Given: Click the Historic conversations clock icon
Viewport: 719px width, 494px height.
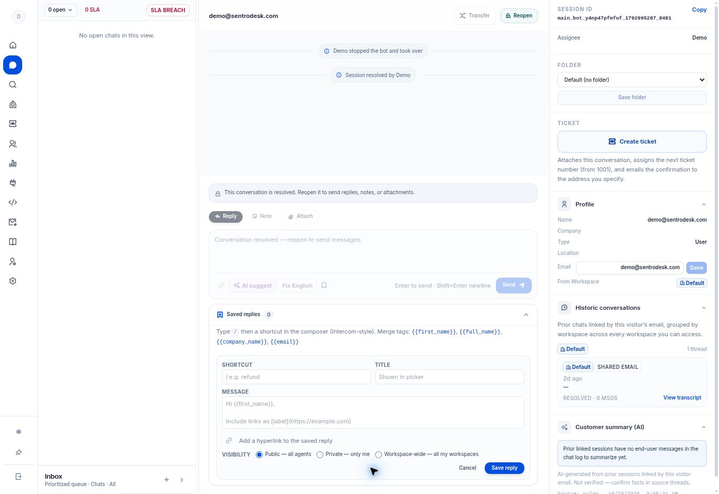Looking at the screenshot, I should (x=564, y=308).
